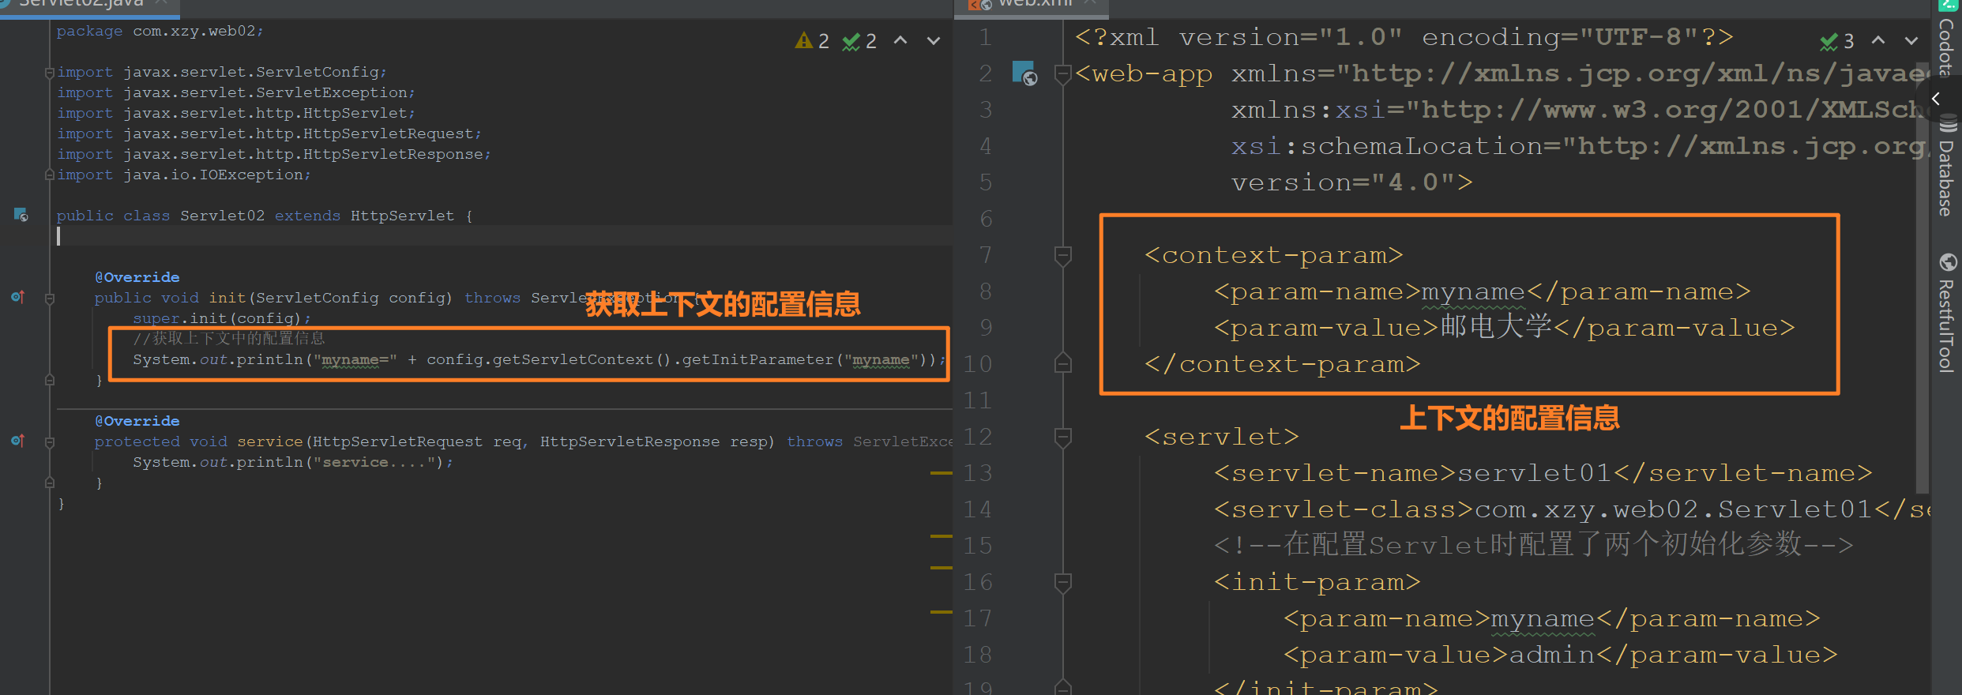The image size is (1962, 695).
Task: Collapse the web-app element on line 2
Action: [x=1063, y=75]
